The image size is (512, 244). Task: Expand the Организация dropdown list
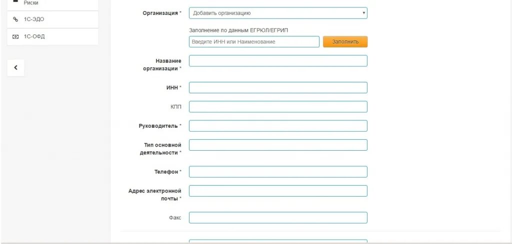[x=278, y=13]
